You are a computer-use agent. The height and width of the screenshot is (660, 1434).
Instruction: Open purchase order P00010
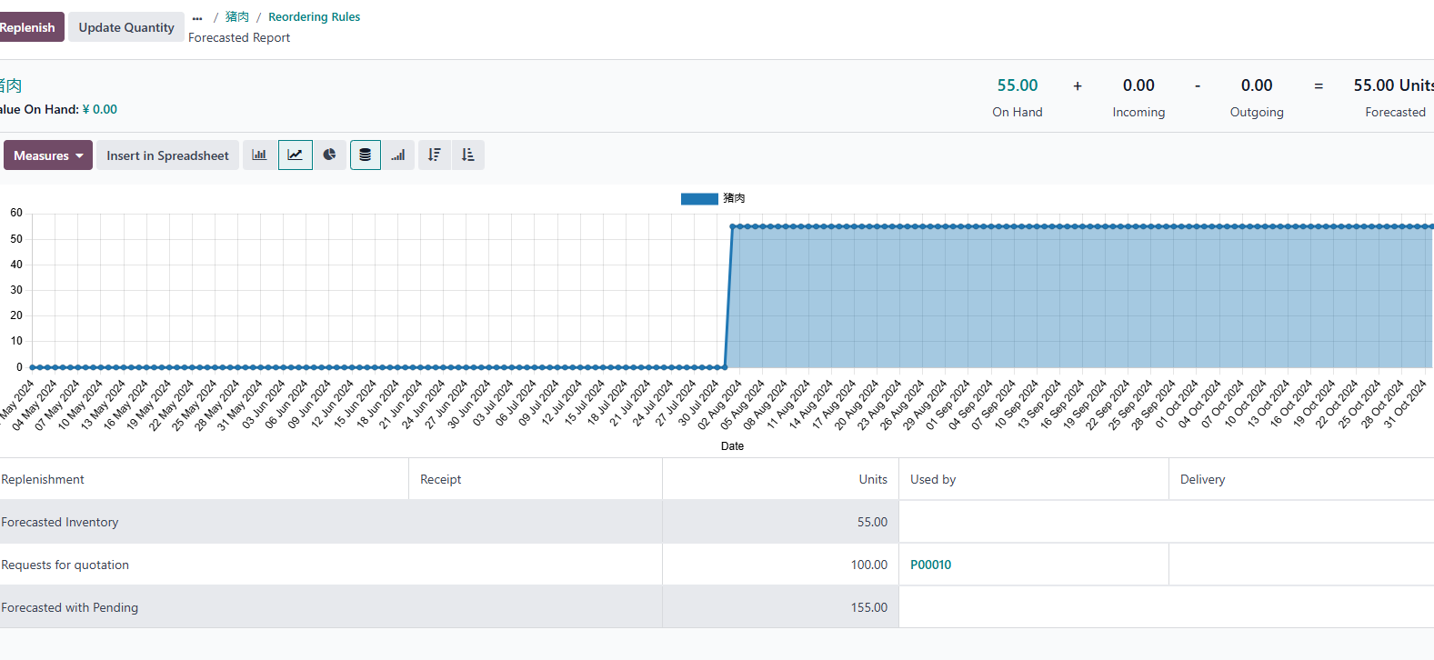(931, 565)
